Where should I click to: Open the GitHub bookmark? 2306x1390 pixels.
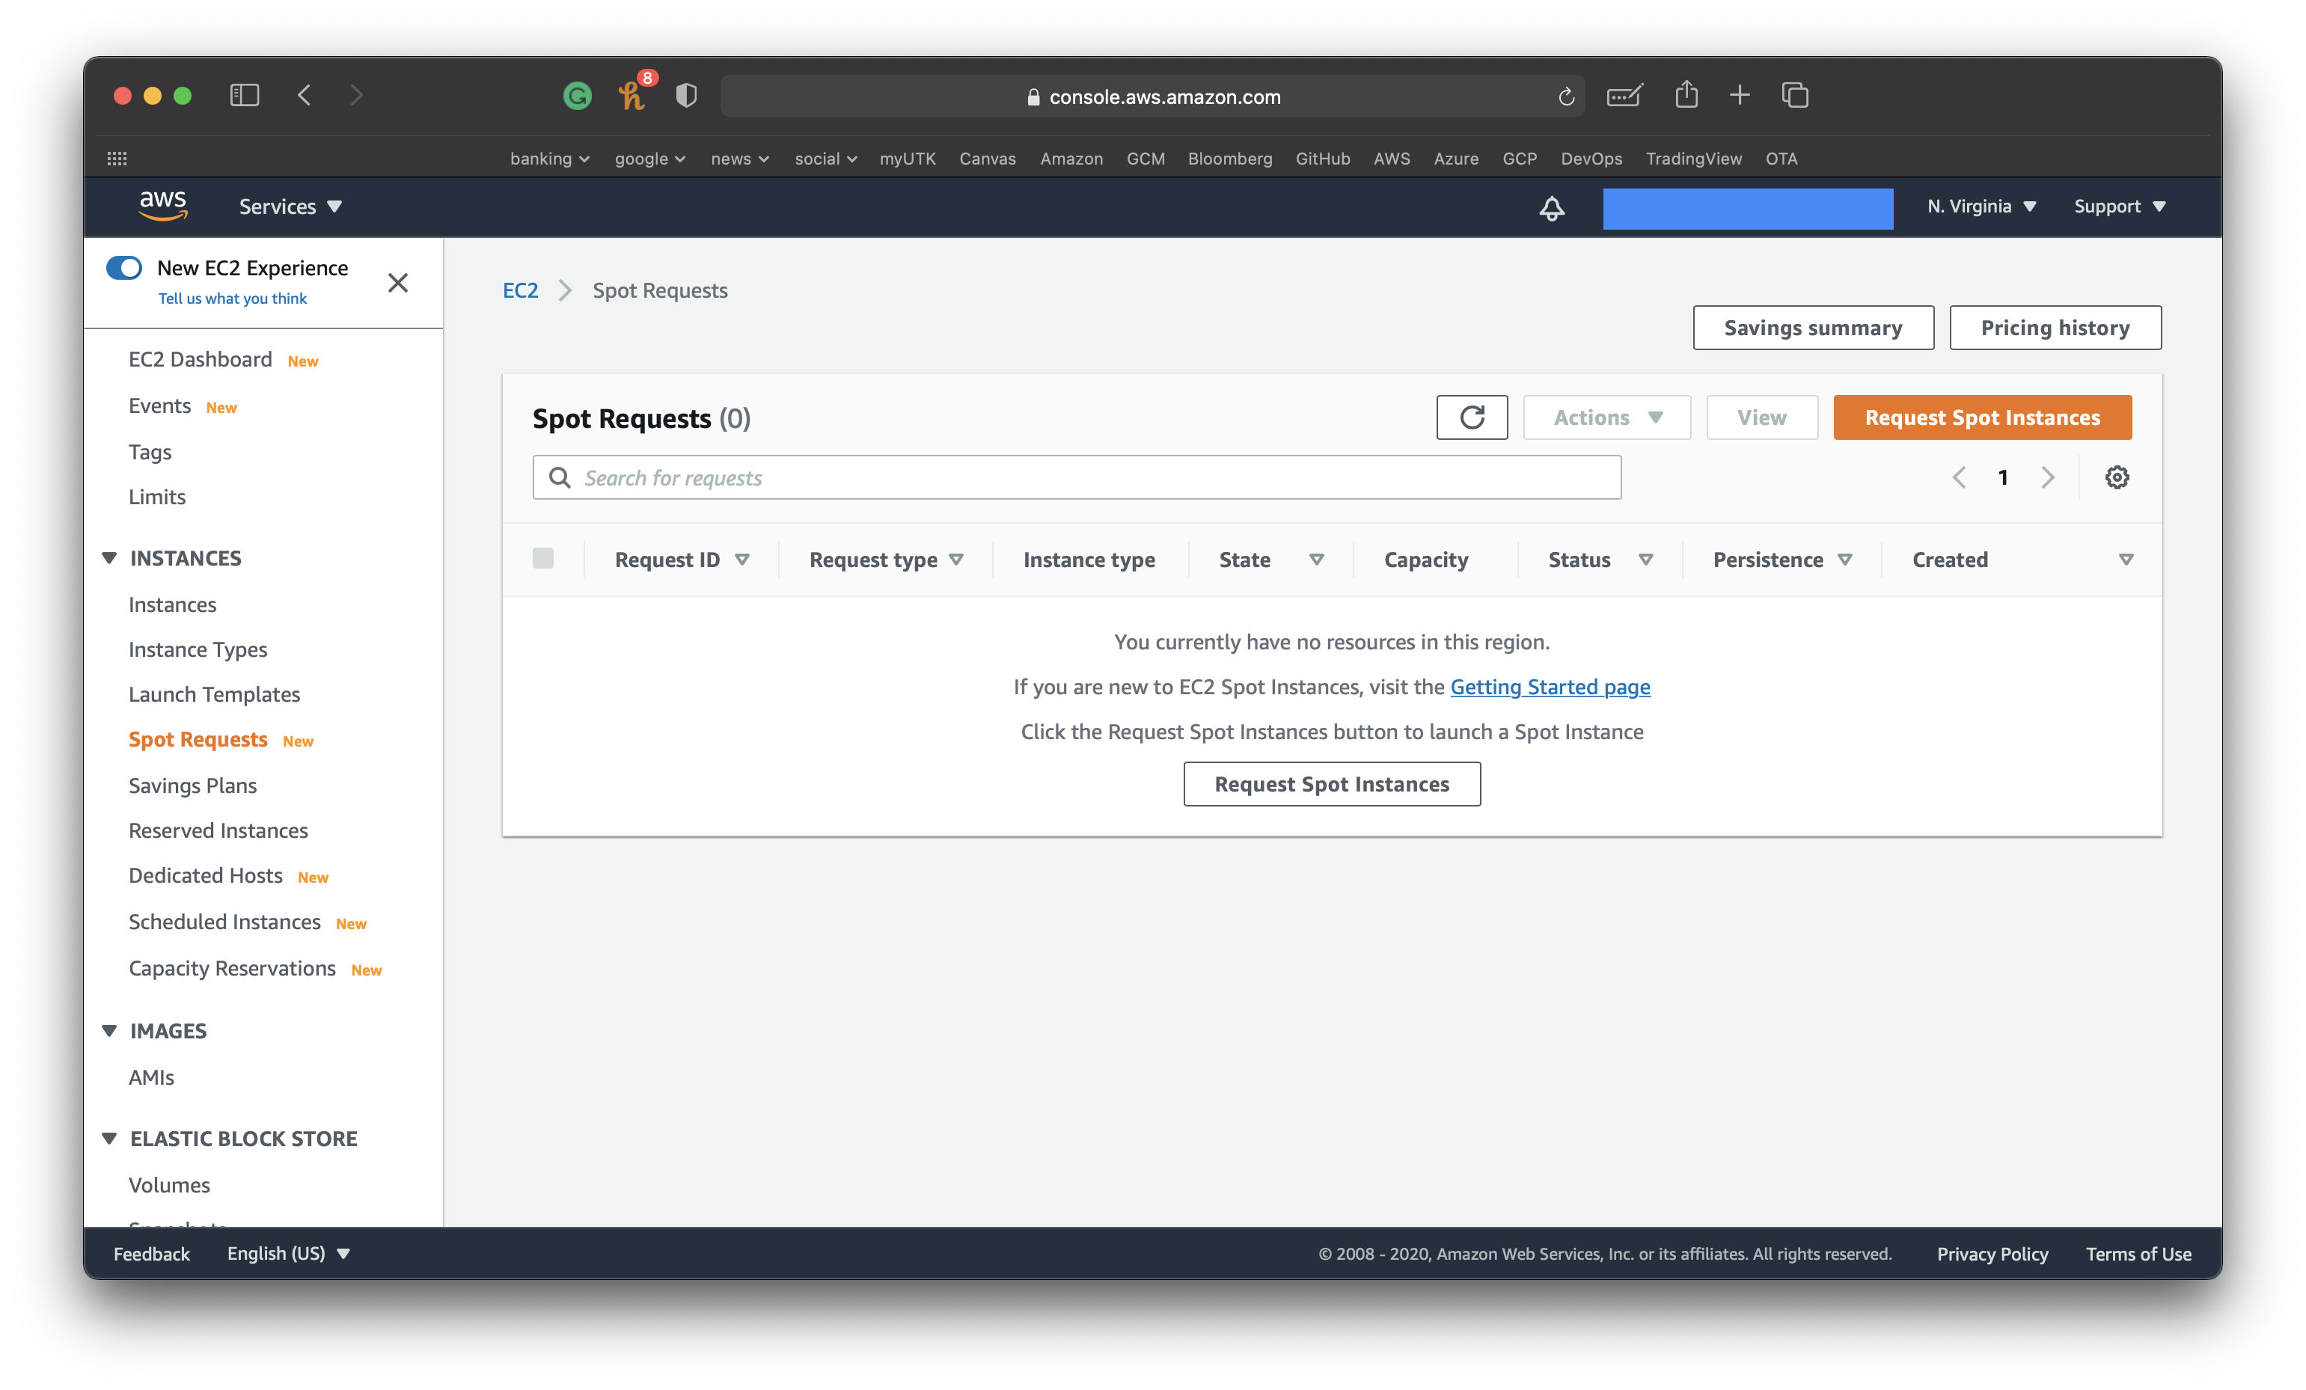point(1322,159)
